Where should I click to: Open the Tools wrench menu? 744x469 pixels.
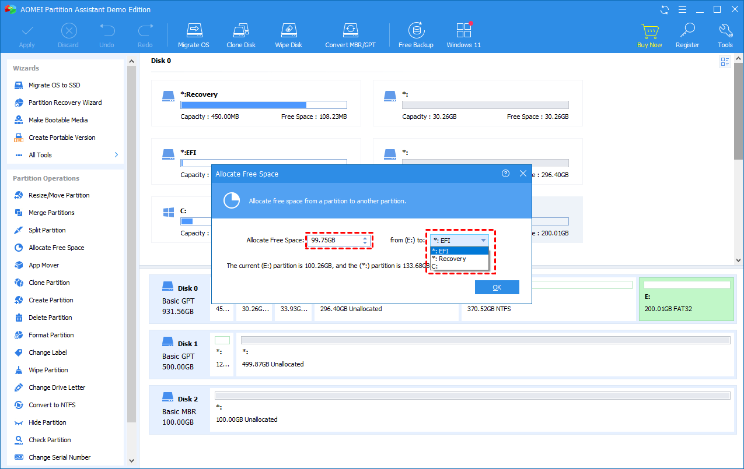click(725, 35)
